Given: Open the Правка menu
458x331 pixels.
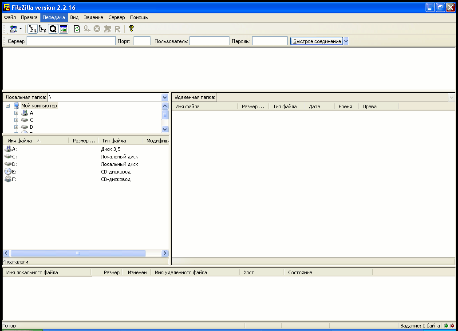Looking at the screenshot, I should (x=29, y=17).
